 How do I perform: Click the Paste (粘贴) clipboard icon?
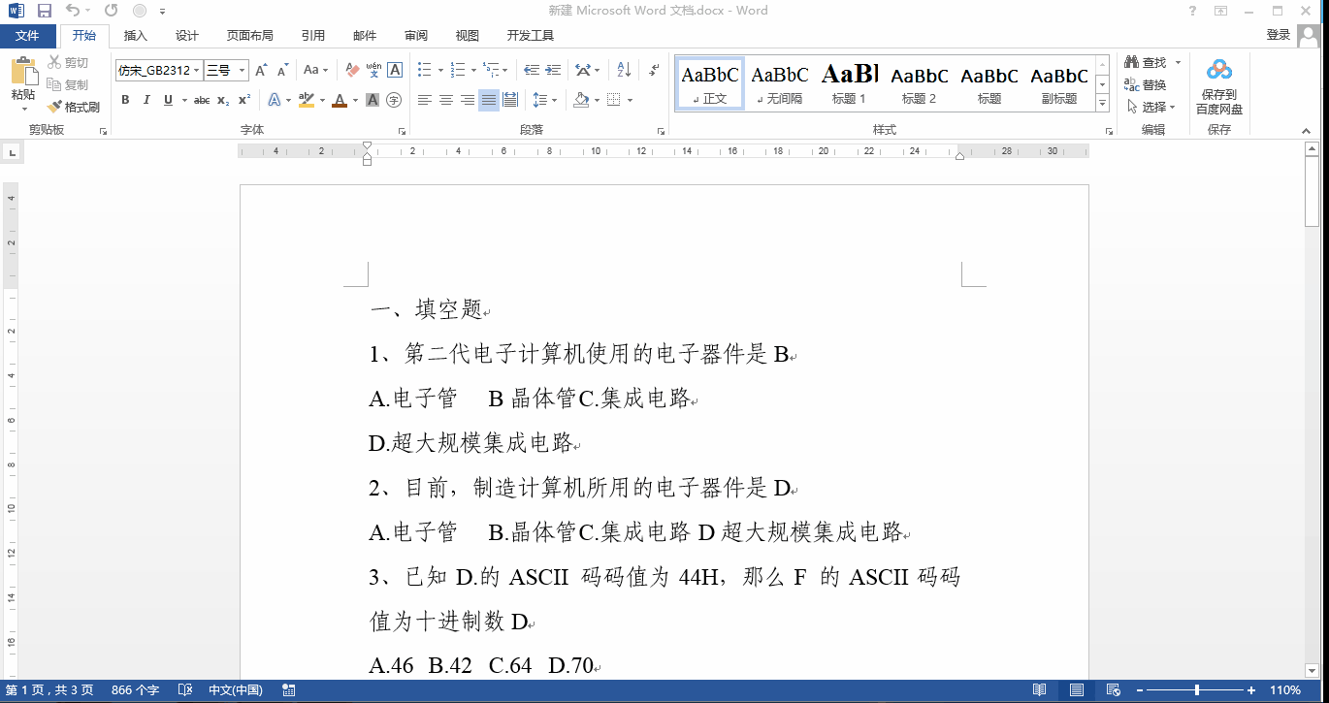tap(23, 72)
